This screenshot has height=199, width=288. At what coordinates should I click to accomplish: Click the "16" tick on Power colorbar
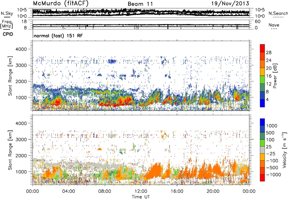coord(269,76)
